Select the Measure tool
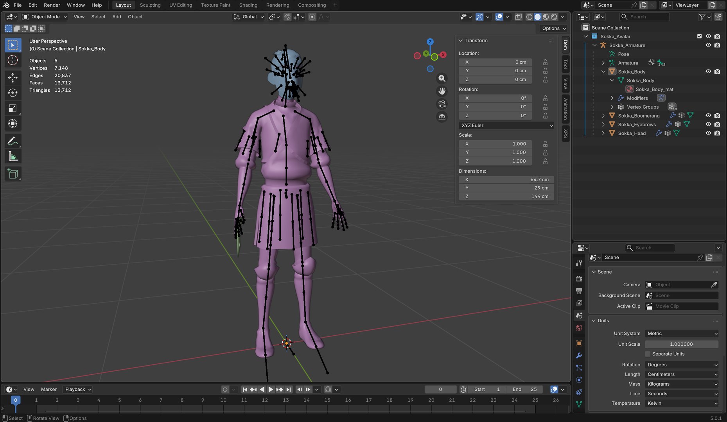727x422 pixels. [x=13, y=157]
